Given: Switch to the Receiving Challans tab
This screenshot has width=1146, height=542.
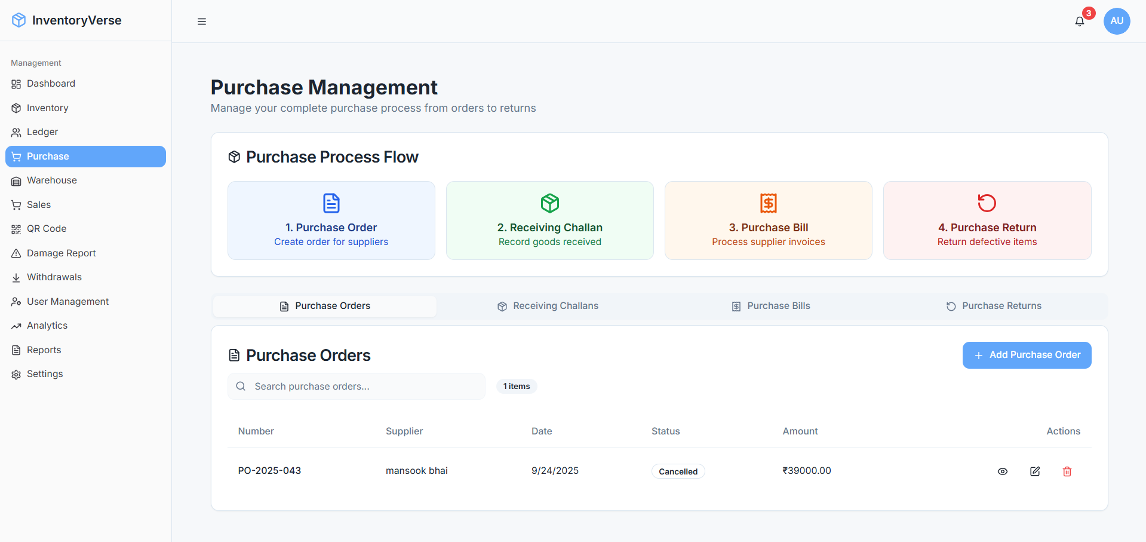Looking at the screenshot, I should click(548, 305).
